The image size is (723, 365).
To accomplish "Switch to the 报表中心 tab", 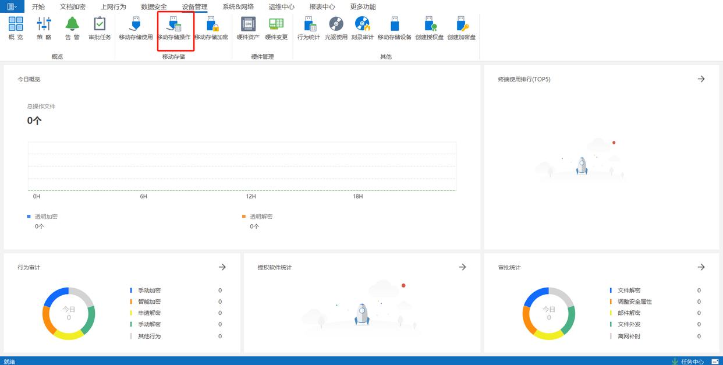I will click(322, 7).
